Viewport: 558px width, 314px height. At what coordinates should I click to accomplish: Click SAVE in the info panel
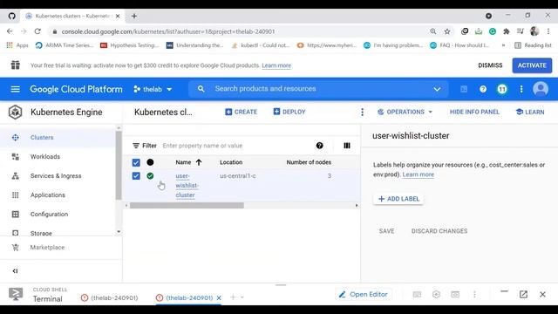pyautogui.click(x=387, y=231)
